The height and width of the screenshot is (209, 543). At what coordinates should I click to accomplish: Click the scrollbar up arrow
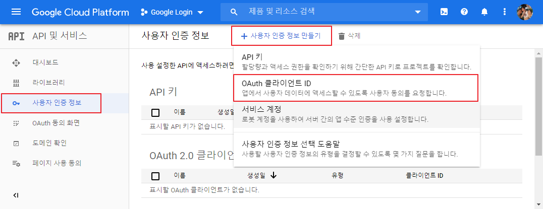click(x=538, y=53)
